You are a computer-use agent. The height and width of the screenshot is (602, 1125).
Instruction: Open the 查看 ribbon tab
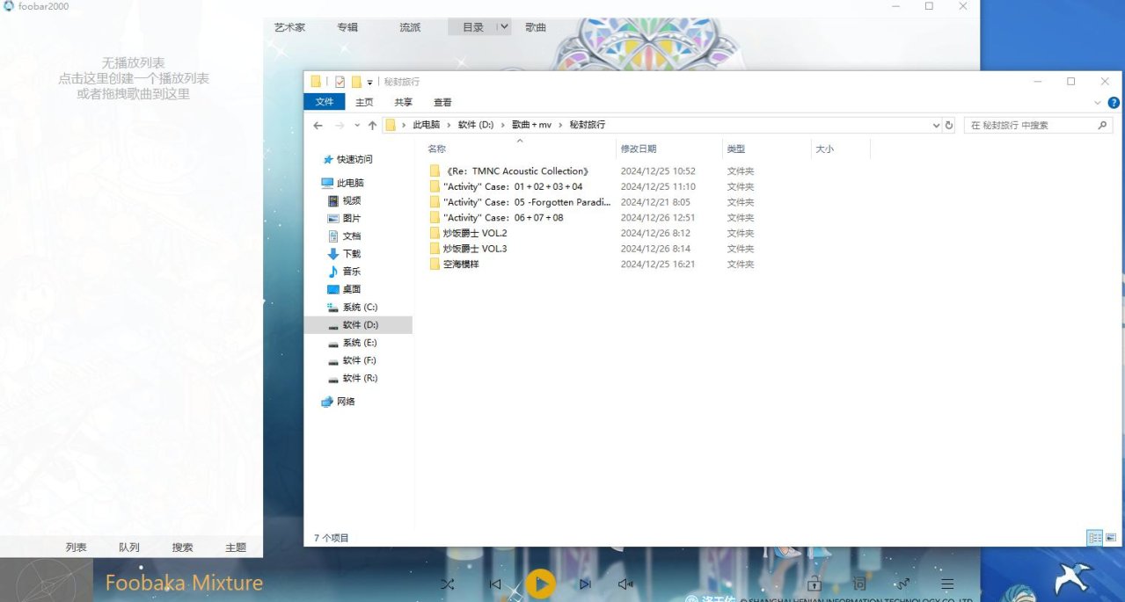pos(442,102)
